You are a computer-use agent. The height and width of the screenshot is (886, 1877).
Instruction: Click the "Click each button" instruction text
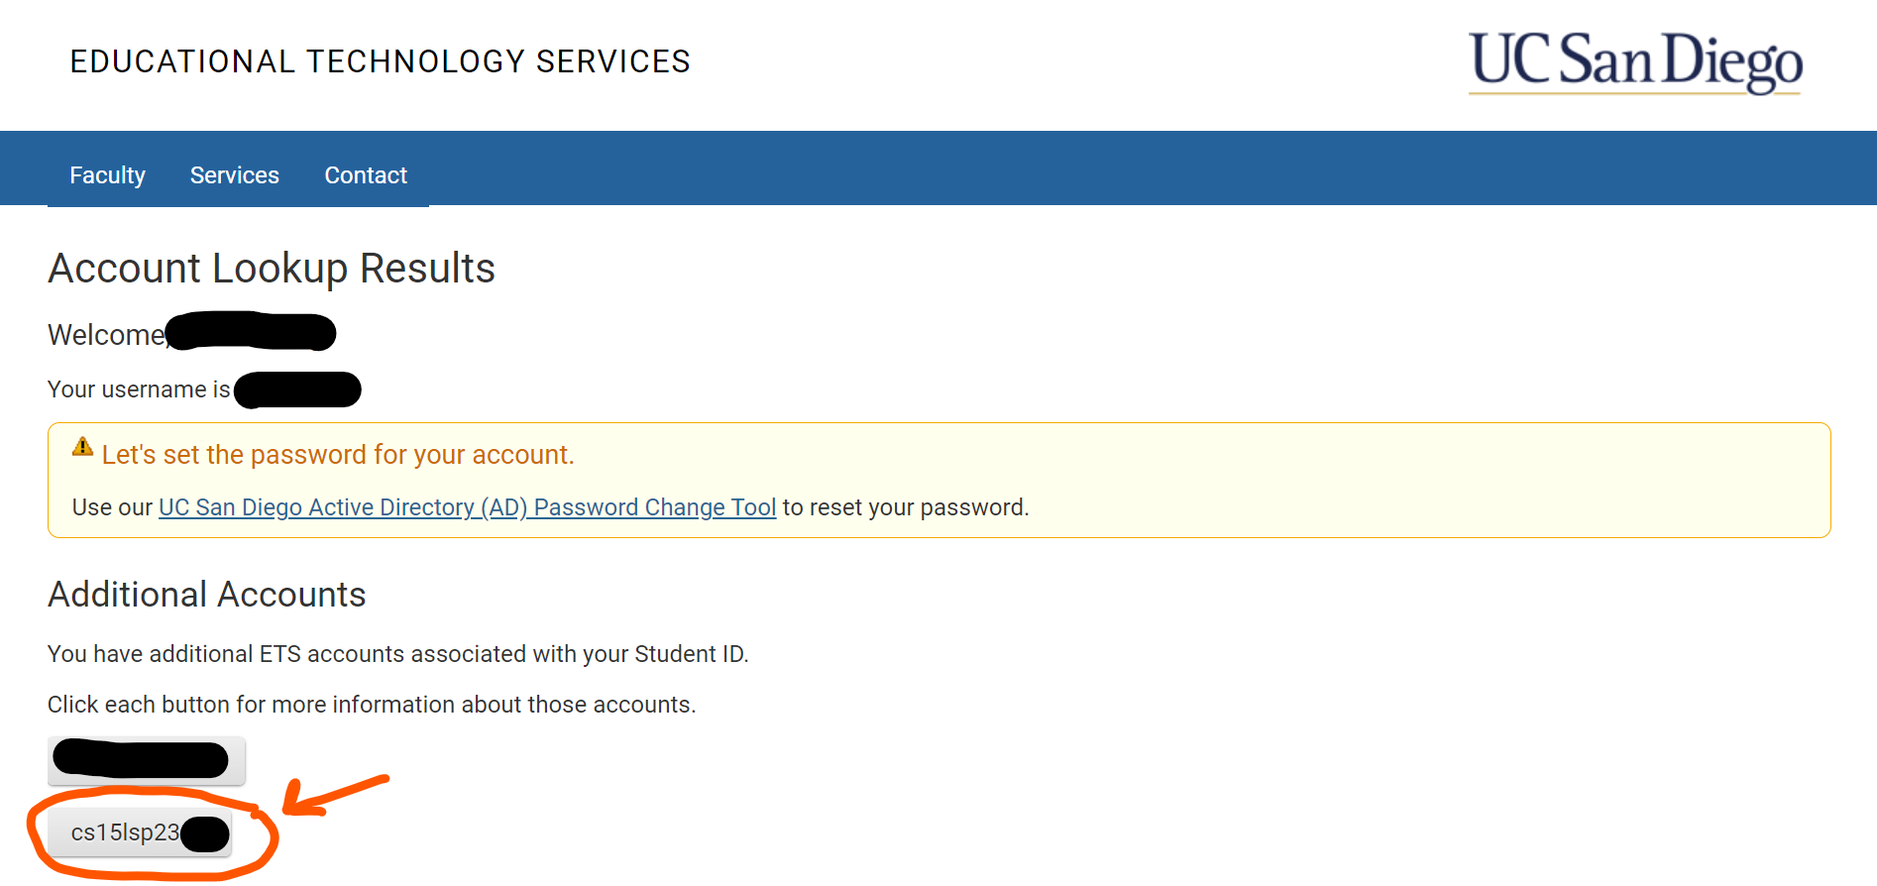click(372, 705)
